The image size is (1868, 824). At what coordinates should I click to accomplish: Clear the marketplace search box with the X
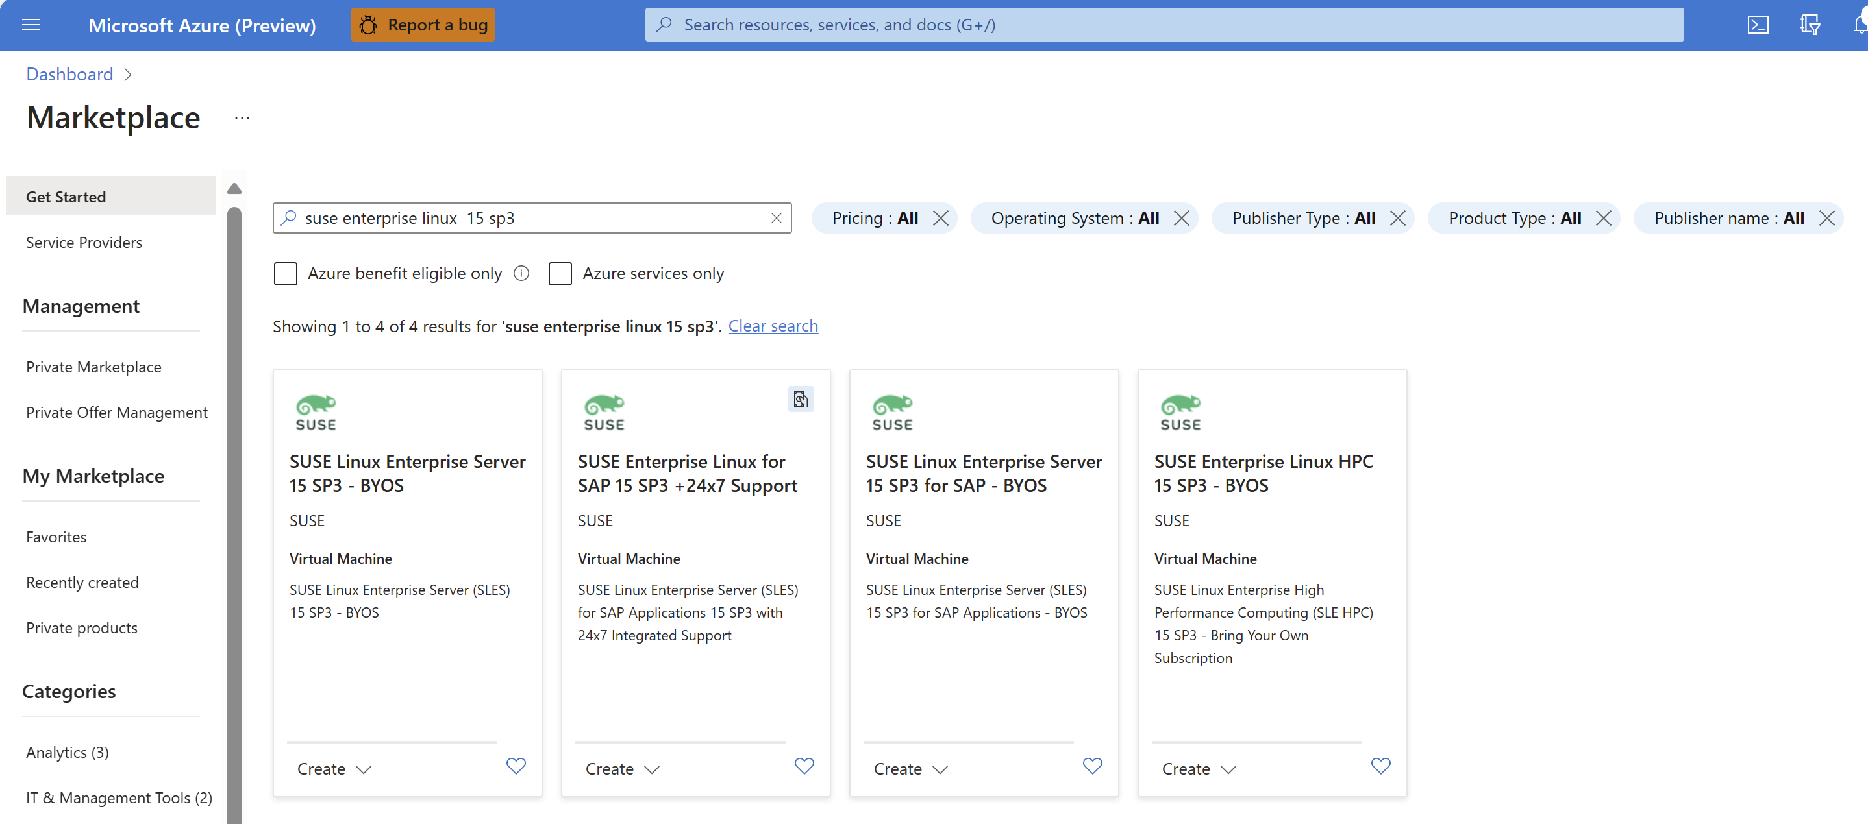pos(775,217)
